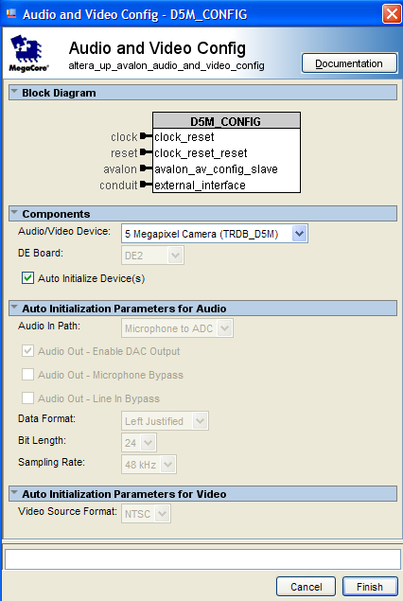The height and width of the screenshot is (601, 403).
Task: Cancel the configuration dialog
Action: 306,587
